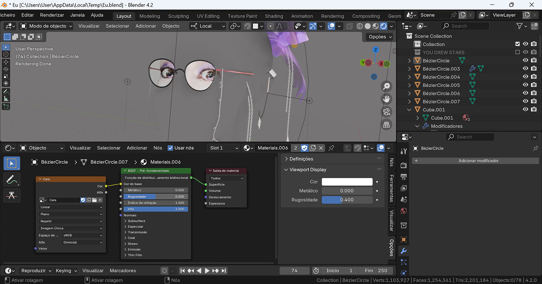Image resolution: width=542 pixels, height=284 pixels.
Task: Switch perspective/orthographic grid icon
Action: [x=386, y=125]
